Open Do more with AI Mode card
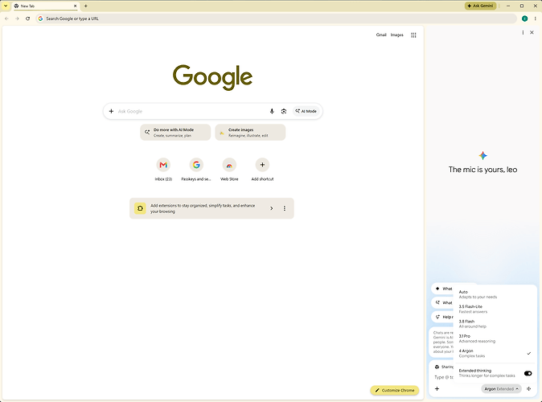 175,133
